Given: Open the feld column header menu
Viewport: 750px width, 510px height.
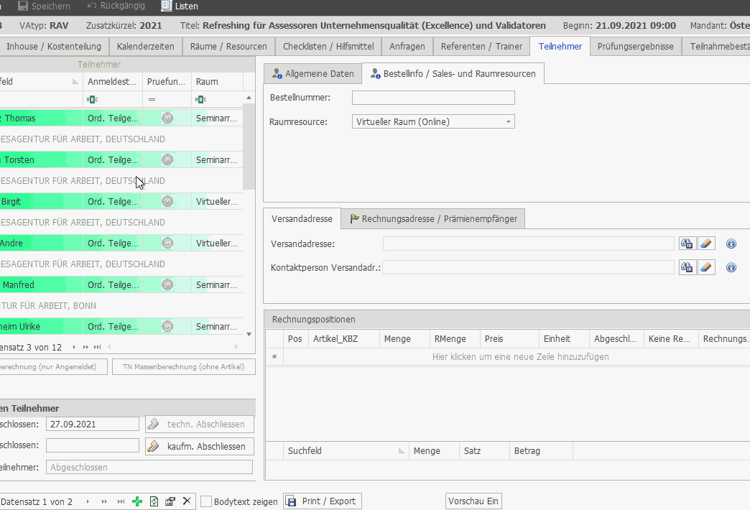Looking at the screenshot, I should pyautogui.click(x=75, y=81).
